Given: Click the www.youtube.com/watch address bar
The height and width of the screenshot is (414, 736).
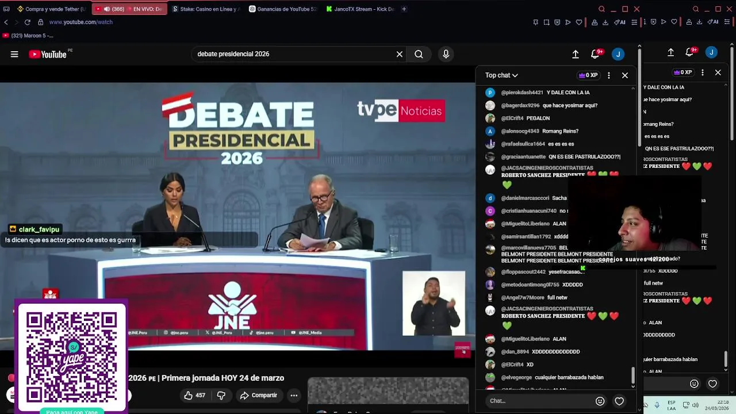Looking at the screenshot, I should (80, 22).
